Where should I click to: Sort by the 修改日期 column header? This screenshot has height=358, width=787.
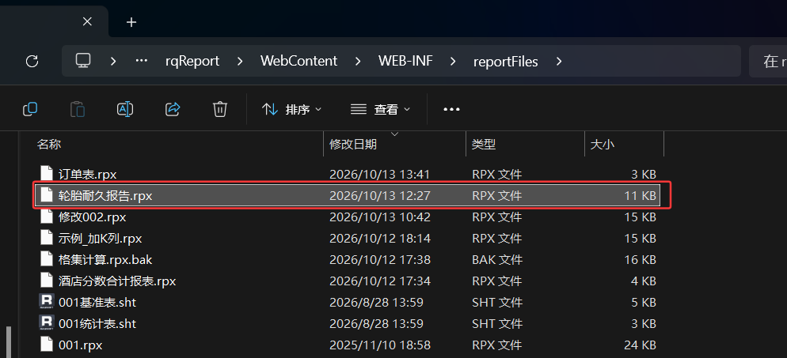tap(353, 144)
